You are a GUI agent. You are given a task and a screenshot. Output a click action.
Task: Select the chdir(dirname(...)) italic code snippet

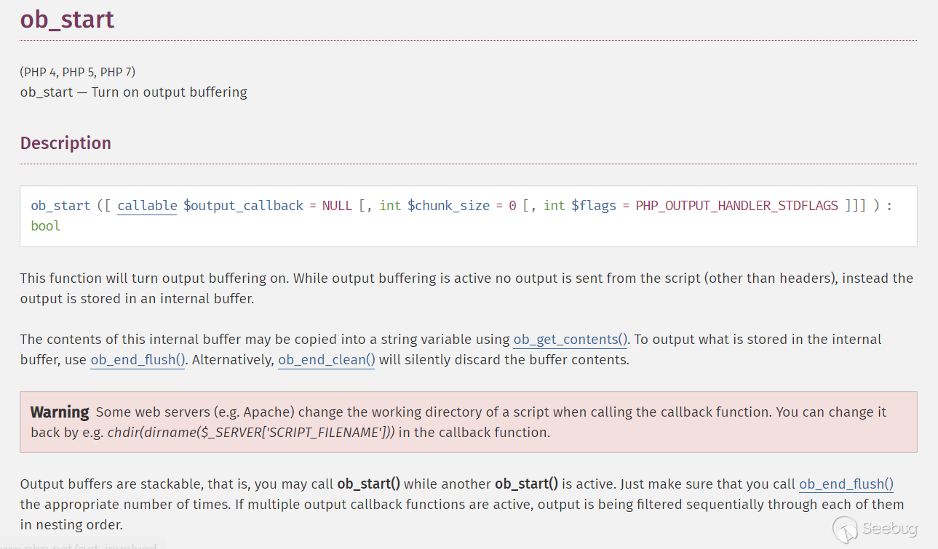click(x=251, y=433)
